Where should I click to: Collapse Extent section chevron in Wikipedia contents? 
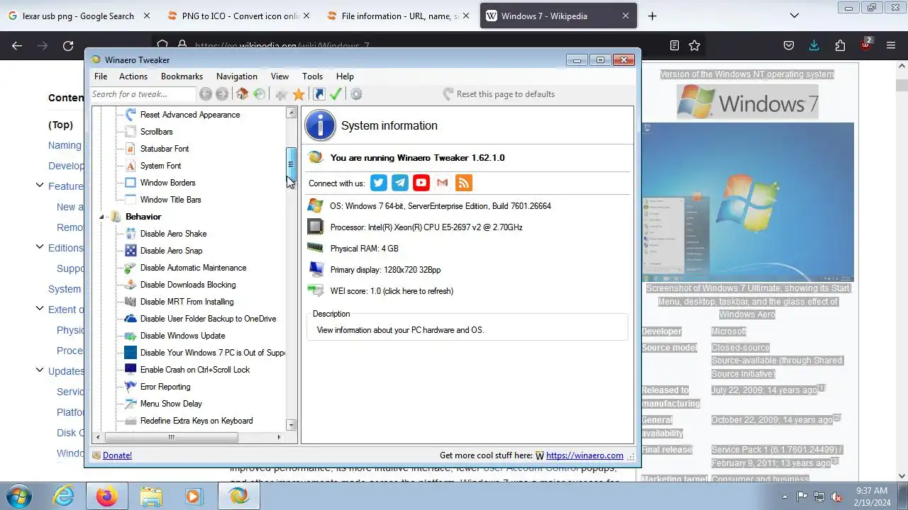(x=40, y=309)
